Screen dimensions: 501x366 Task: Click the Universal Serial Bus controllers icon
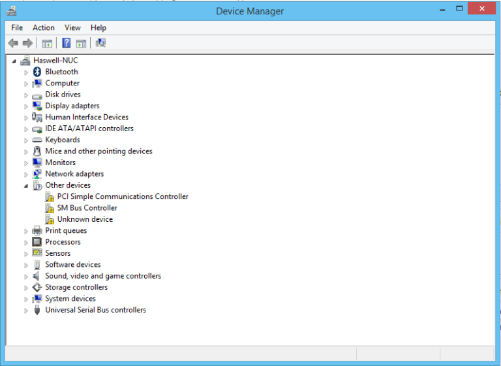pyautogui.click(x=37, y=311)
